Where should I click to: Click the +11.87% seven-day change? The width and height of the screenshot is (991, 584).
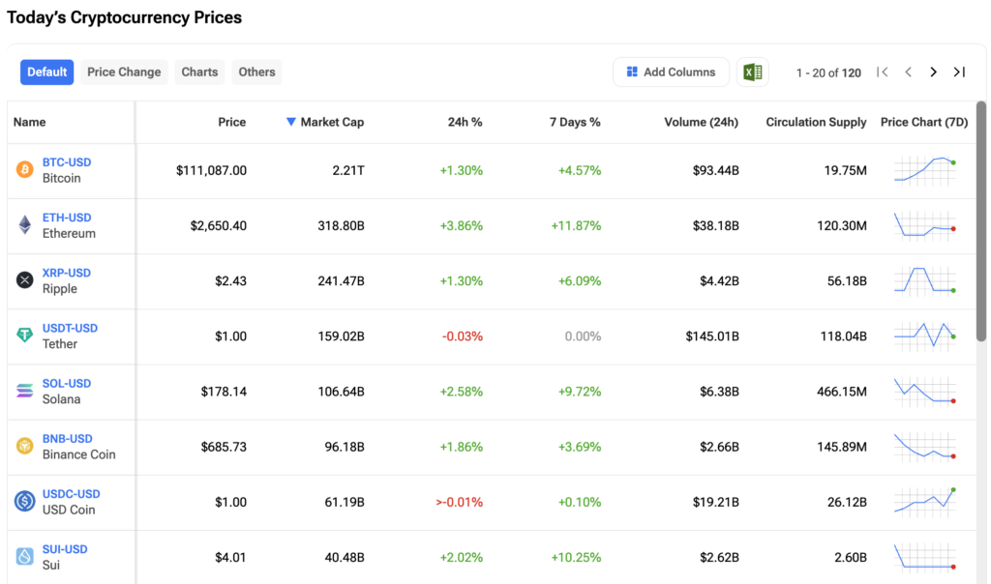coord(576,225)
